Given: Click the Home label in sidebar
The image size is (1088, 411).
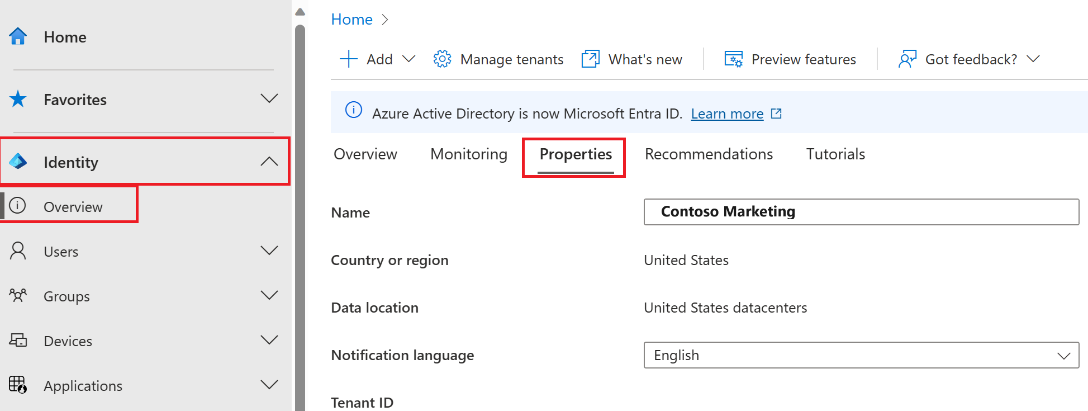Looking at the screenshot, I should point(65,37).
